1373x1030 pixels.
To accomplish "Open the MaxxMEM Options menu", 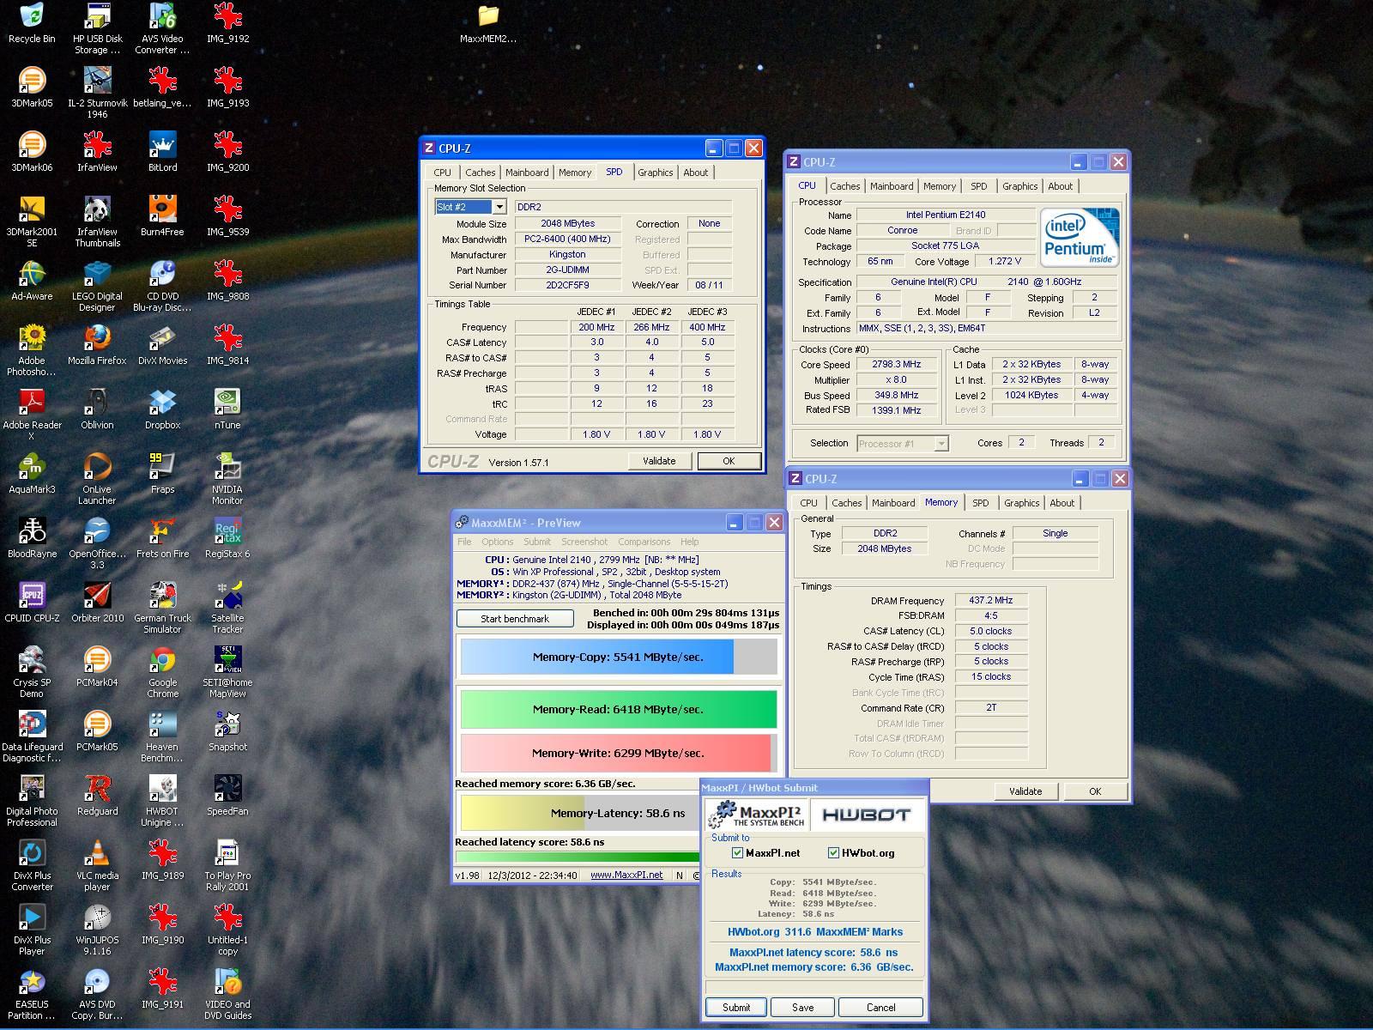I will (x=497, y=542).
